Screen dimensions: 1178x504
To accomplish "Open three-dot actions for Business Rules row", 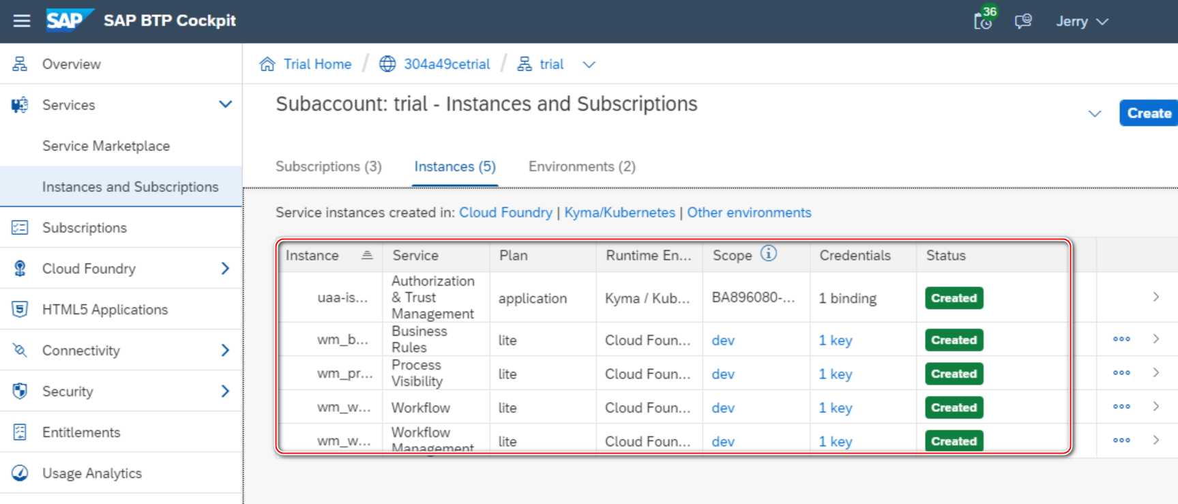I will (x=1121, y=339).
